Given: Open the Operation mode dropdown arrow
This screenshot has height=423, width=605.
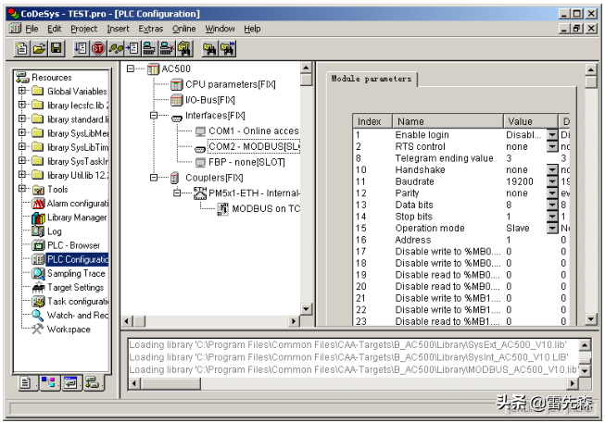Looking at the screenshot, I should point(550,228).
